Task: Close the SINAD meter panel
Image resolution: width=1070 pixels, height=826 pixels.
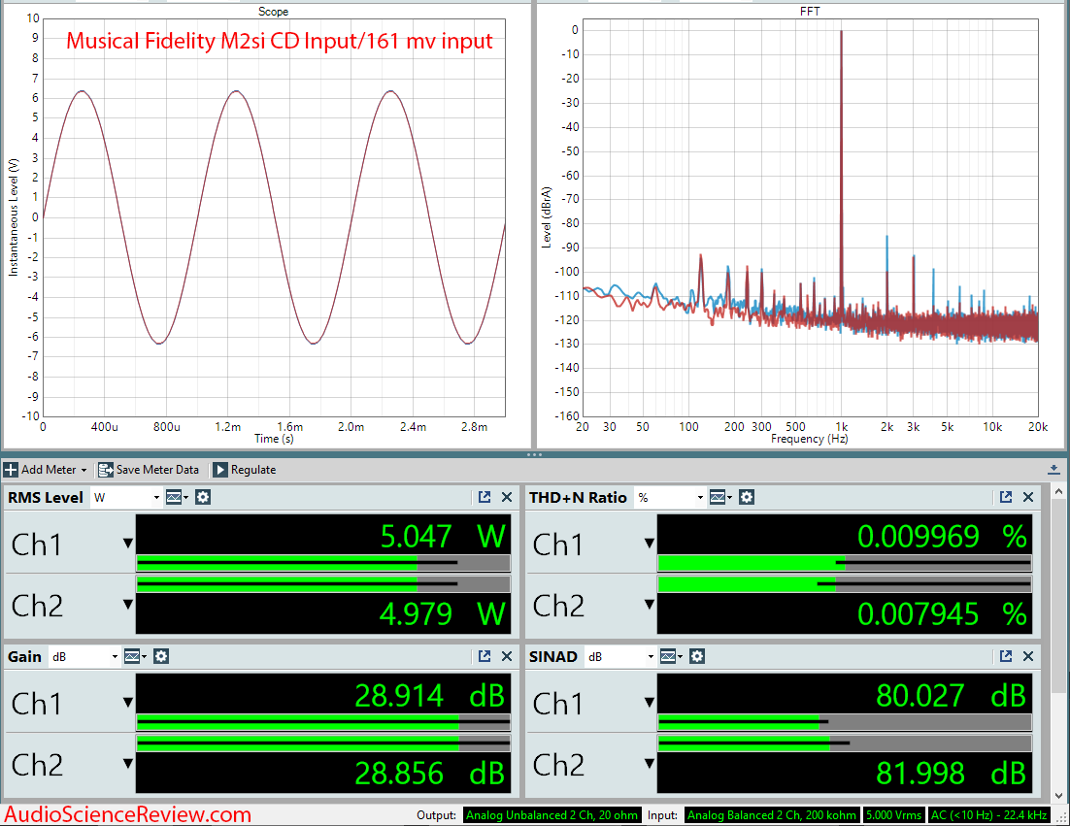Action: pos(1028,656)
